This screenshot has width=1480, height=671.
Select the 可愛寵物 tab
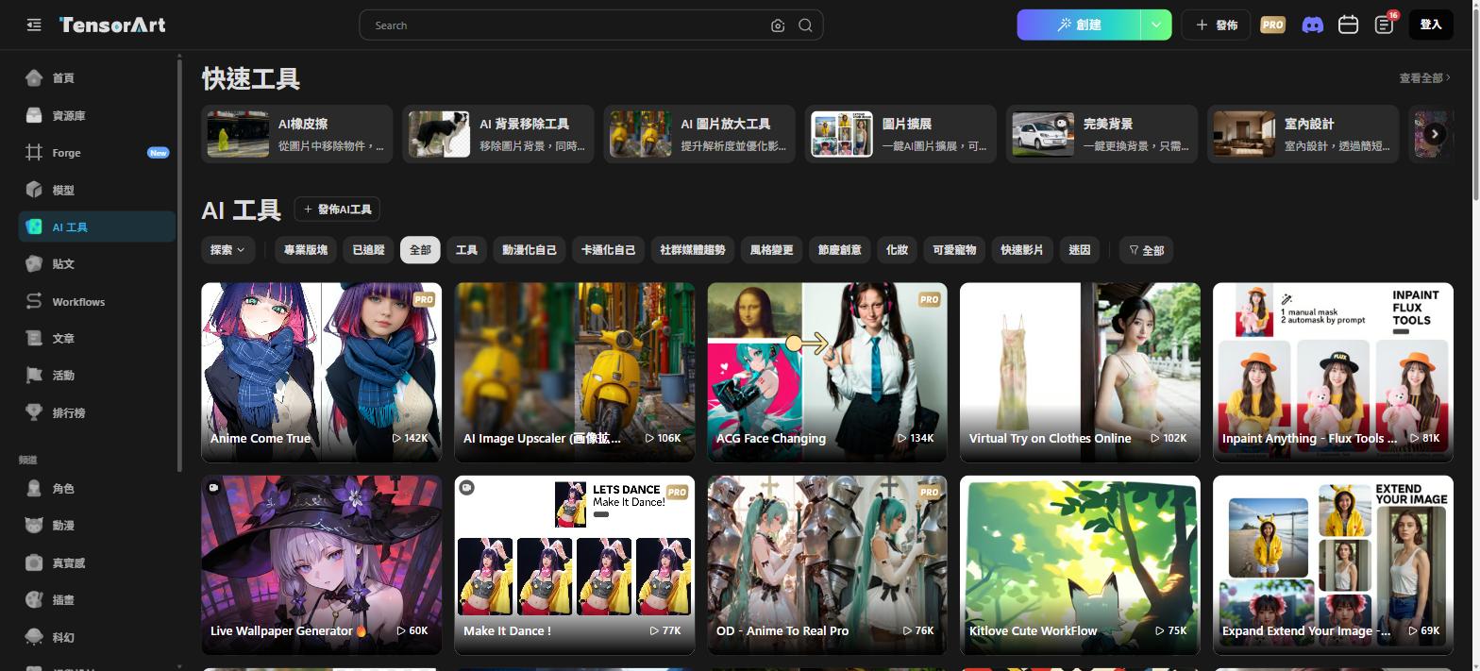tap(953, 250)
